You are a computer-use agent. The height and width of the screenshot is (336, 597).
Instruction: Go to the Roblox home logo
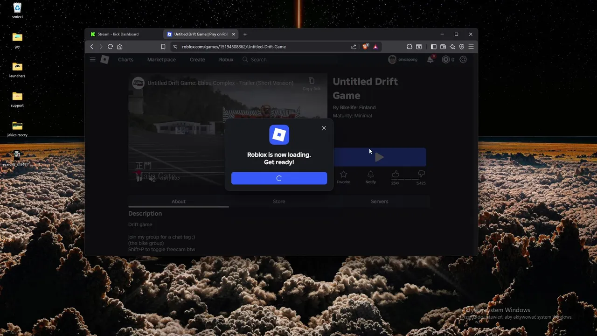(x=104, y=59)
